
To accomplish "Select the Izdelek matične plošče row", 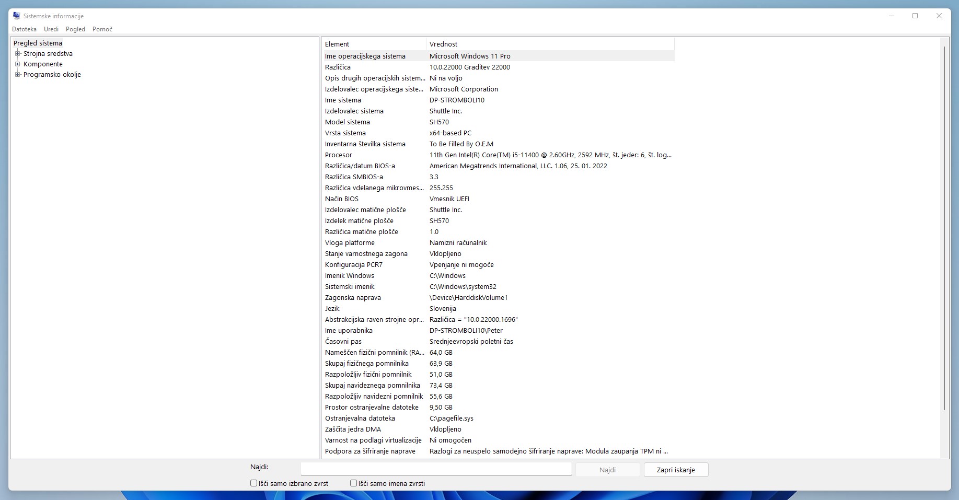I will coord(498,220).
